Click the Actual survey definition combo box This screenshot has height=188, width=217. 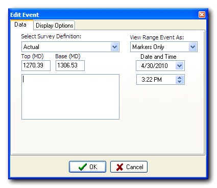pyautogui.click(x=70, y=47)
